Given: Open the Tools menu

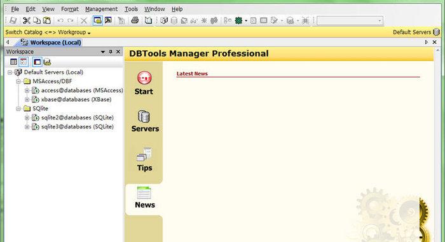Looking at the screenshot, I should pos(131,9).
